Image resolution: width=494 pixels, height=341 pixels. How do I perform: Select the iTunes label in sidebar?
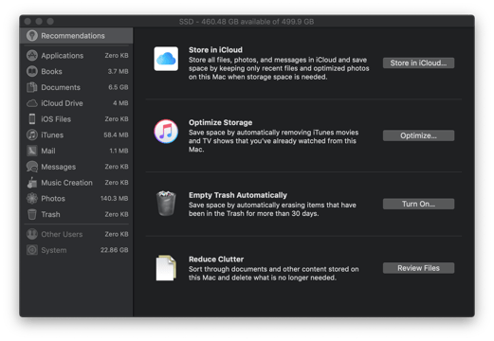52,135
